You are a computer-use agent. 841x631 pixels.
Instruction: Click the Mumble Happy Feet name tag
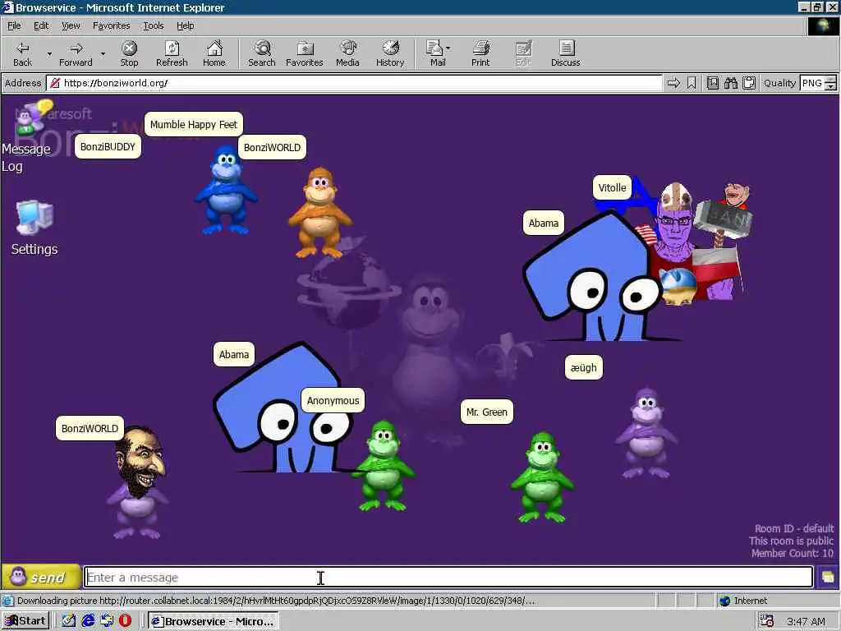coord(194,125)
